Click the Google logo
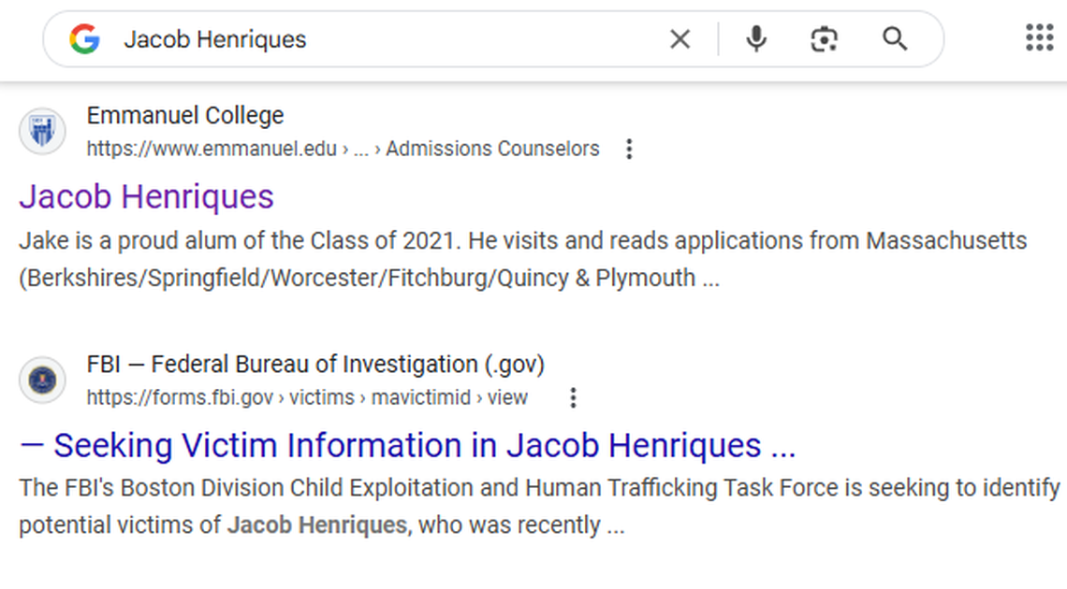 click(x=85, y=38)
